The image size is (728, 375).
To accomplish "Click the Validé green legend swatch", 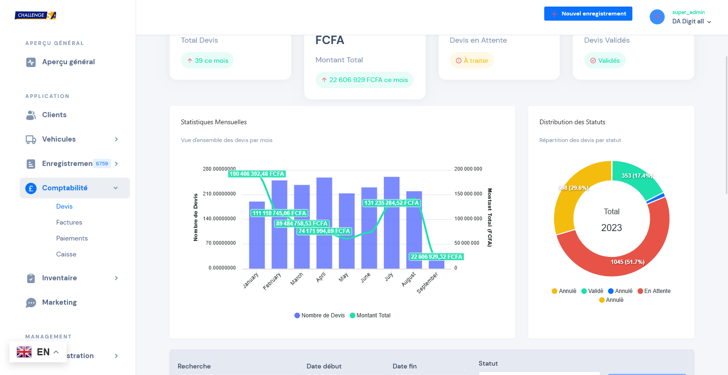I will point(584,291).
